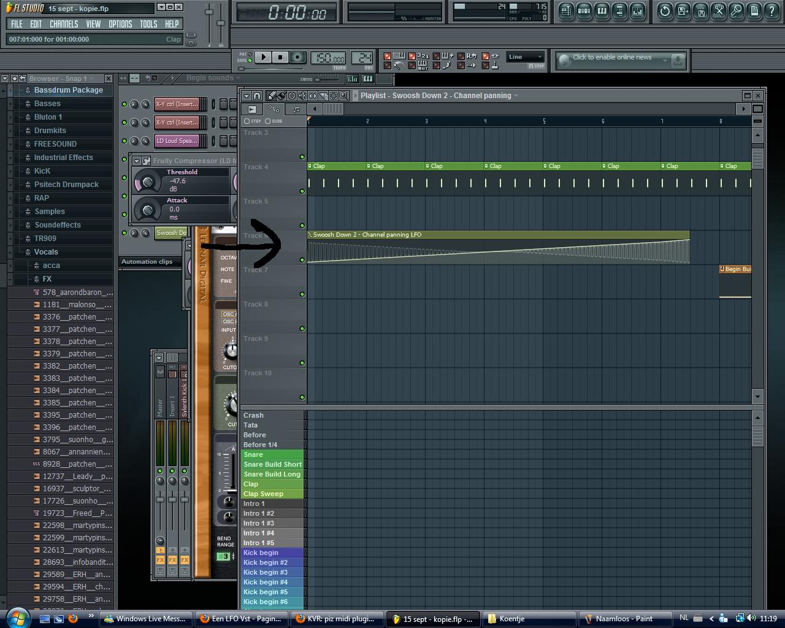This screenshot has width=785, height=628.
Task: Click the tempo display field
Action: click(328, 58)
